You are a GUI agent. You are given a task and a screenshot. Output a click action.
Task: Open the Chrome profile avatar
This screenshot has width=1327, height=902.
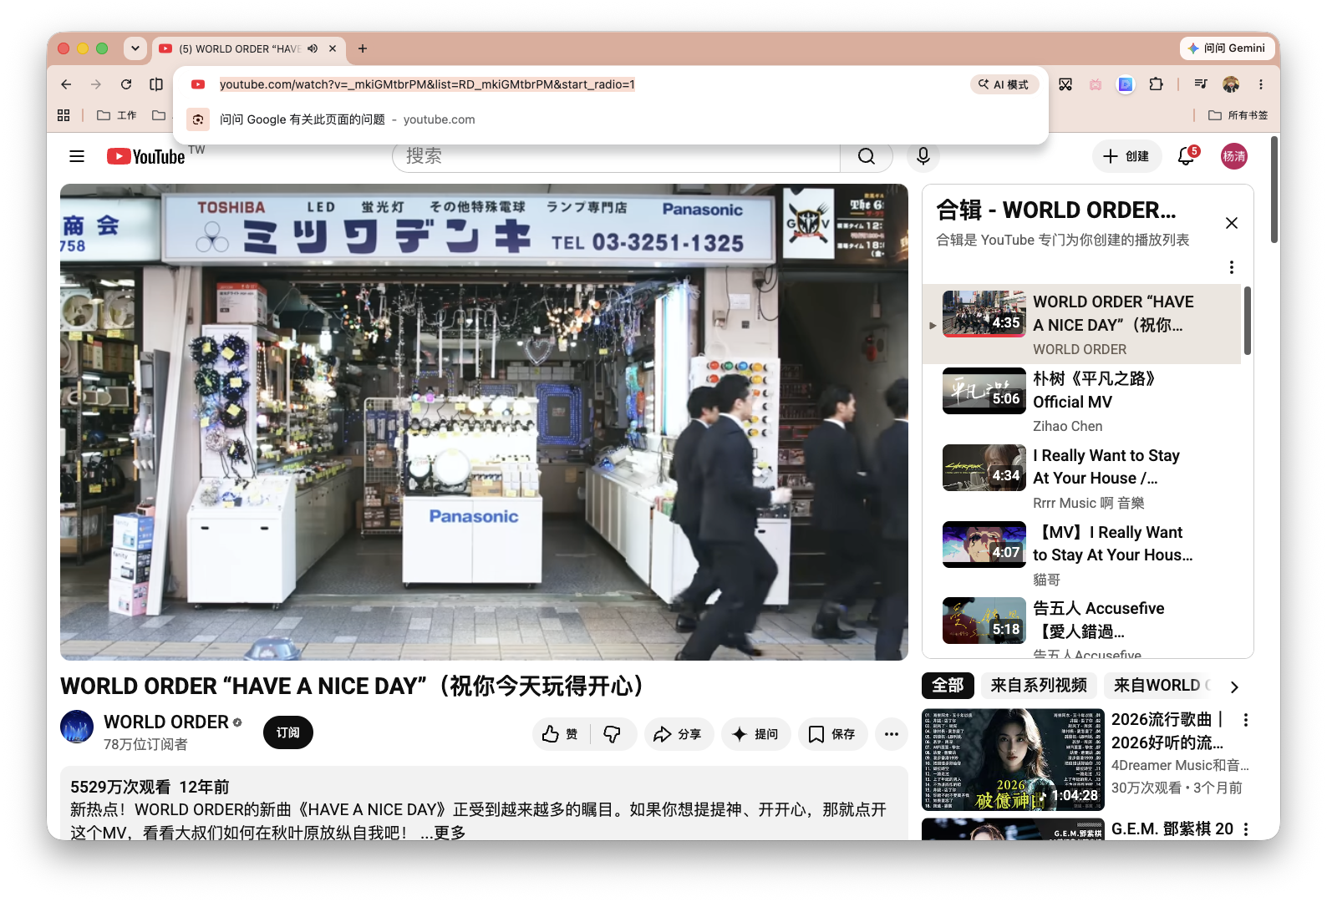pyautogui.click(x=1231, y=84)
